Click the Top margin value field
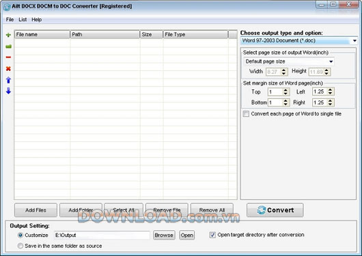 pyautogui.click(x=275, y=92)
